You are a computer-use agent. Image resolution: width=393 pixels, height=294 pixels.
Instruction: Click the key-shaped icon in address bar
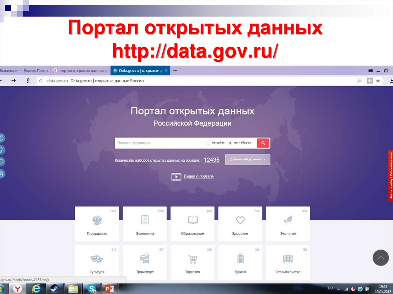(359, 80)
